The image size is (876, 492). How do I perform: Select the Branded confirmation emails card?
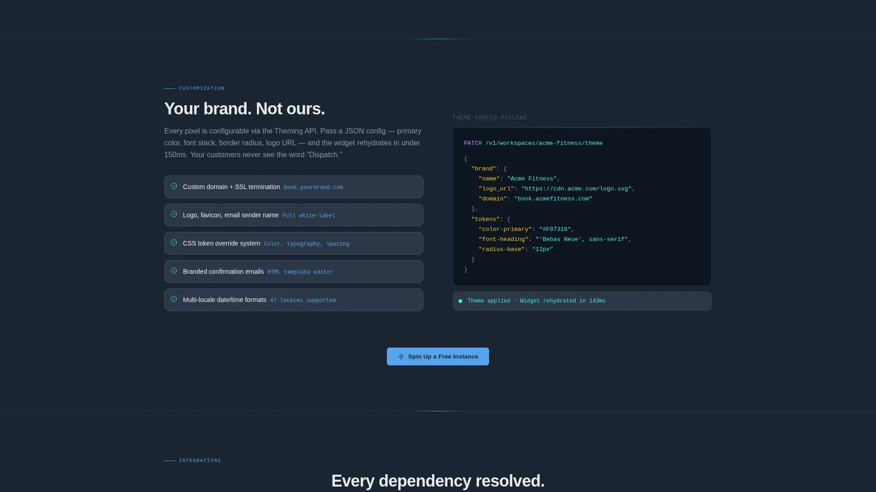(294, 272)
